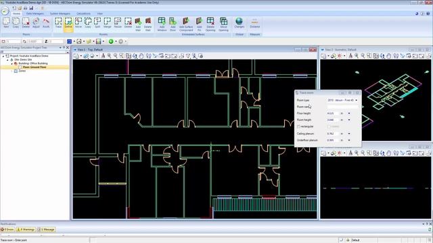
Task: Click the Message notification button
Action: coord(46,230)
